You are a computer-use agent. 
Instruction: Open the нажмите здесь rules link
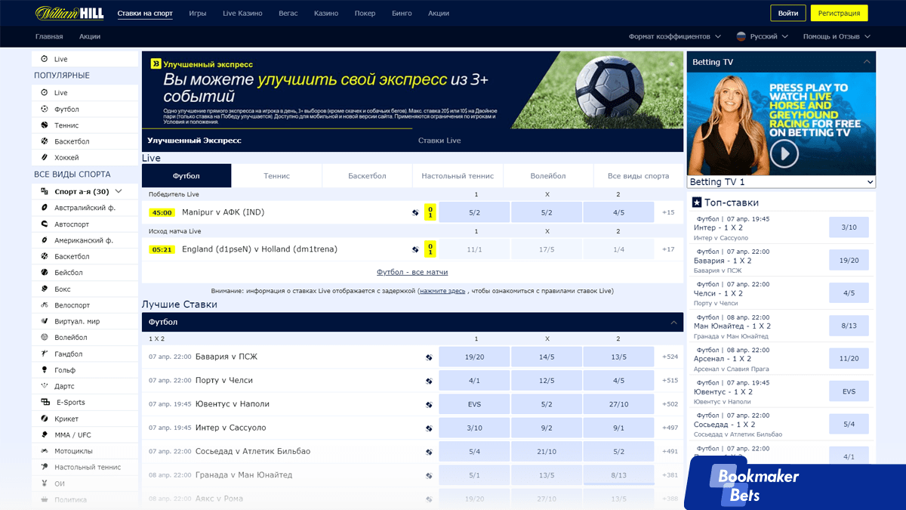(x=442, y=291)
